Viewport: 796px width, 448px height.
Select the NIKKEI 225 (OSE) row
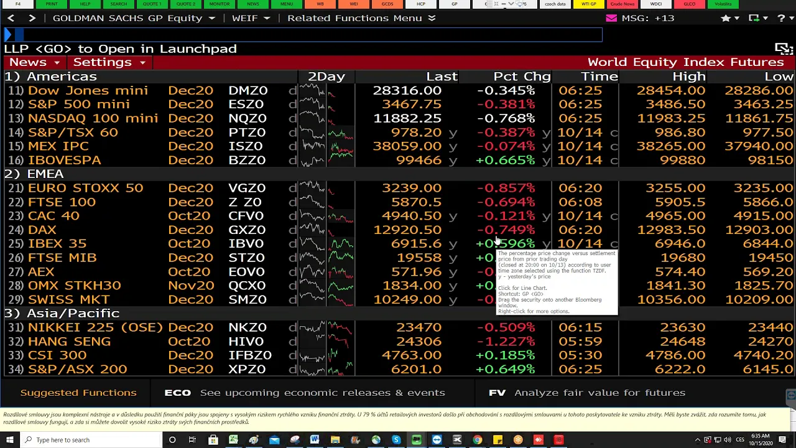[x=398, y=327]
